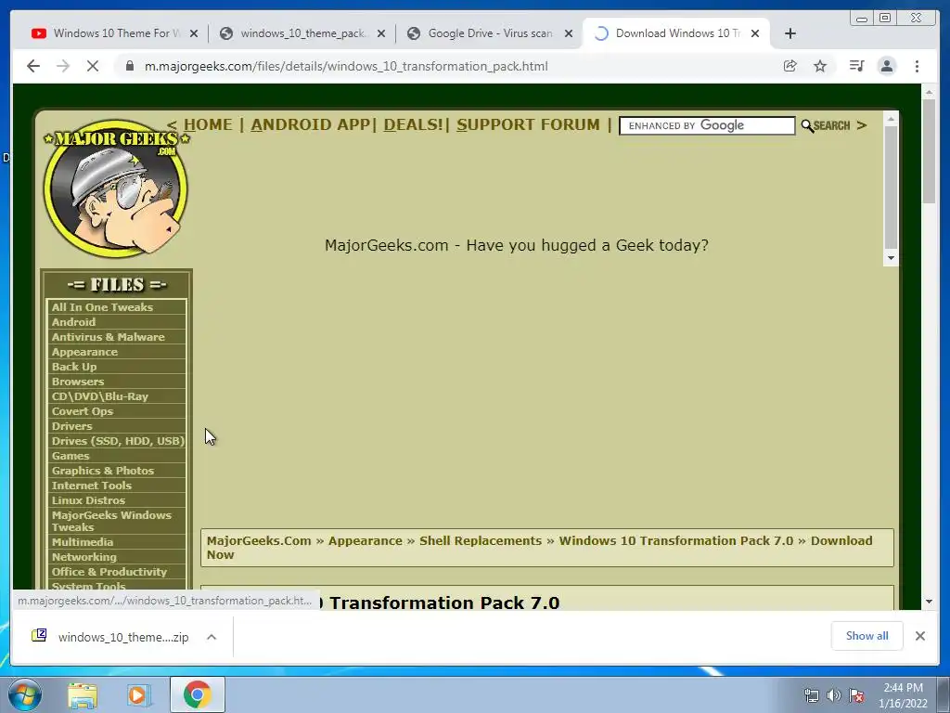This screenshot has height=713, width=950.
Task: Open the SUPPORT FORUM navigation link
Action: coord(528,125)
